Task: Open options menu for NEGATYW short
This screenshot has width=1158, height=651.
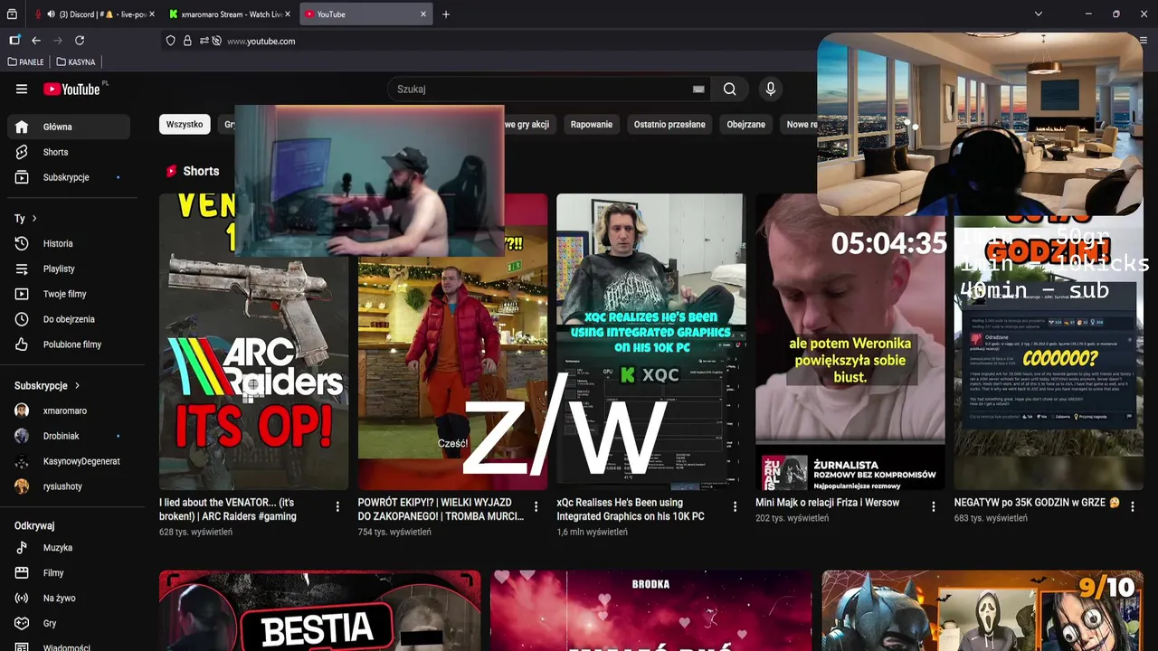Action: pos(1132,507)
